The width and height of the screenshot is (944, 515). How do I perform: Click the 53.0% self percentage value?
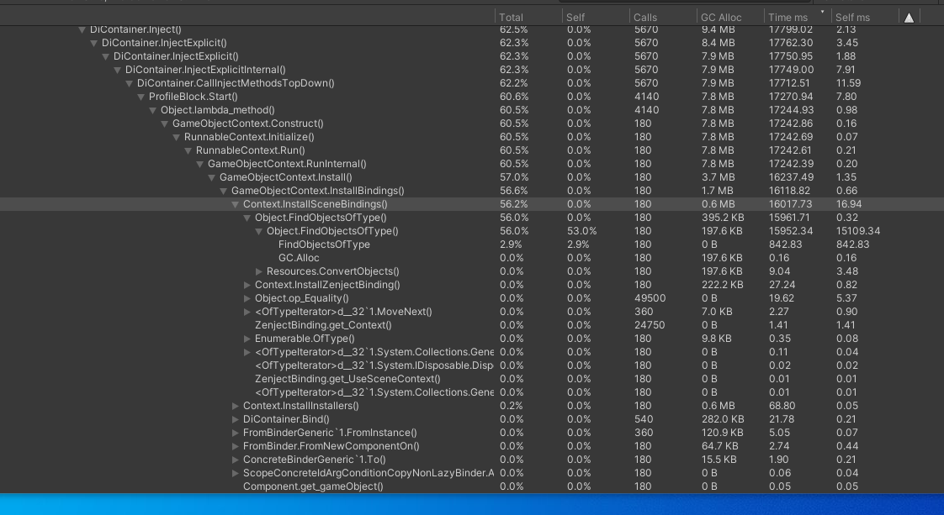pos(581,231)
